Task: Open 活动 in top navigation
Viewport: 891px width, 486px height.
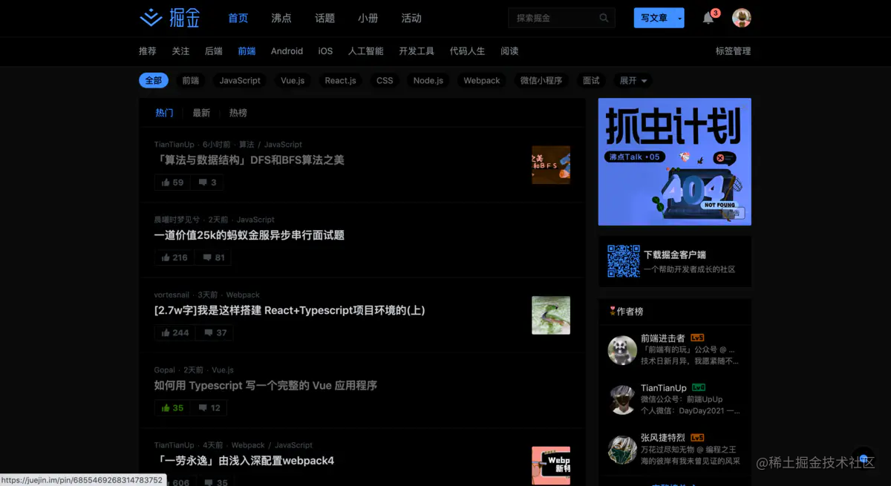Action: pyautogui.click(x=411, y=18)
